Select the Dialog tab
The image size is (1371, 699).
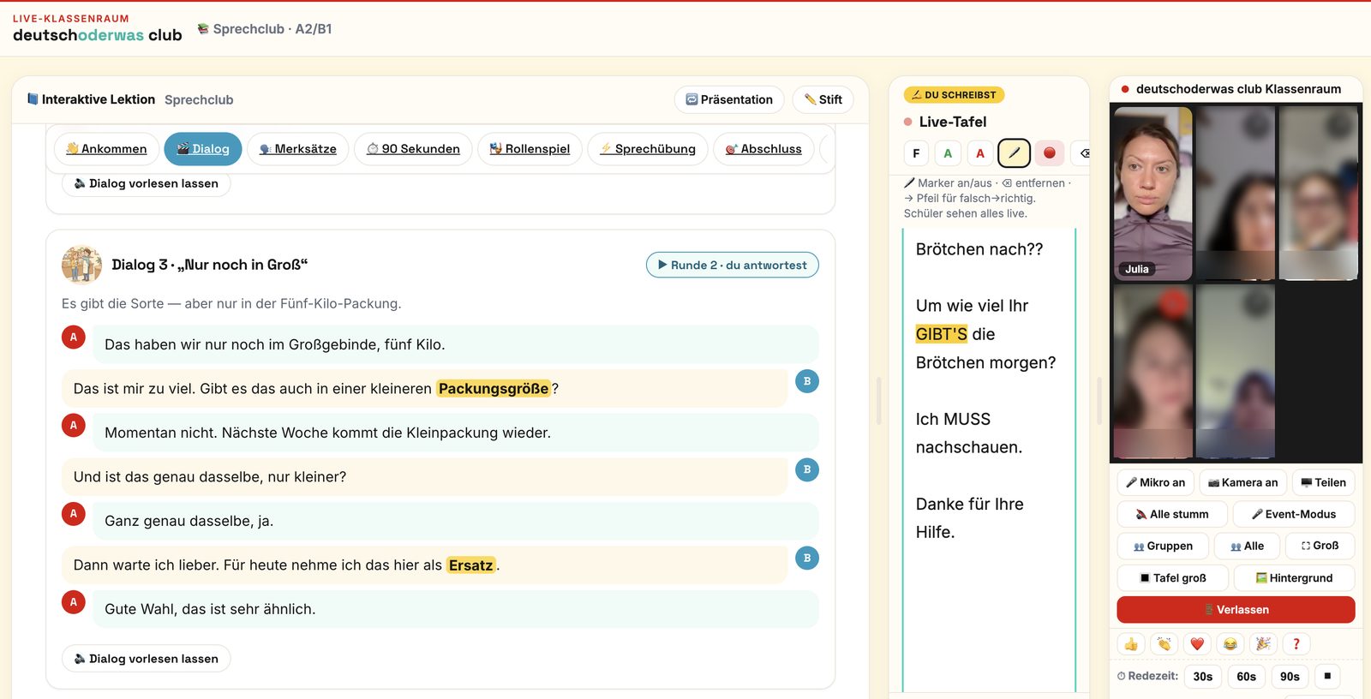[203, 149]
